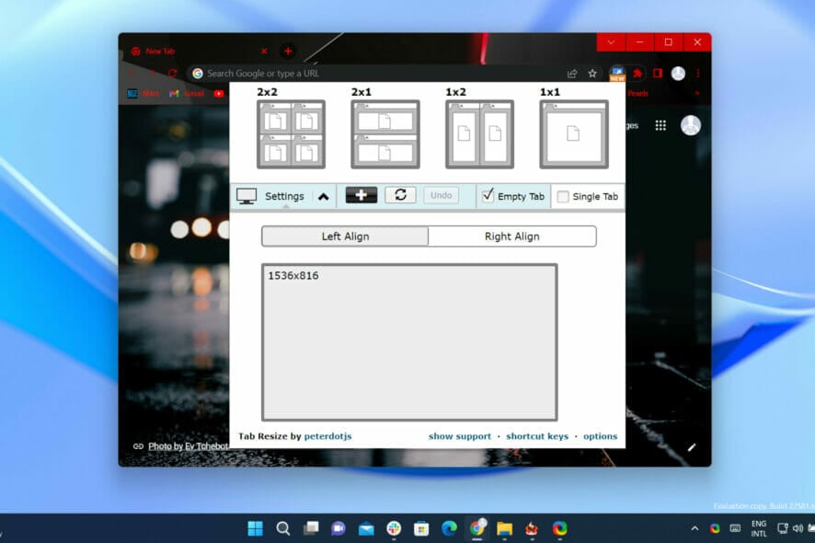The width and height of the screenshot is (815, 543).
Task: Open the Tab Resize extension icon
Action: [616, 73]
